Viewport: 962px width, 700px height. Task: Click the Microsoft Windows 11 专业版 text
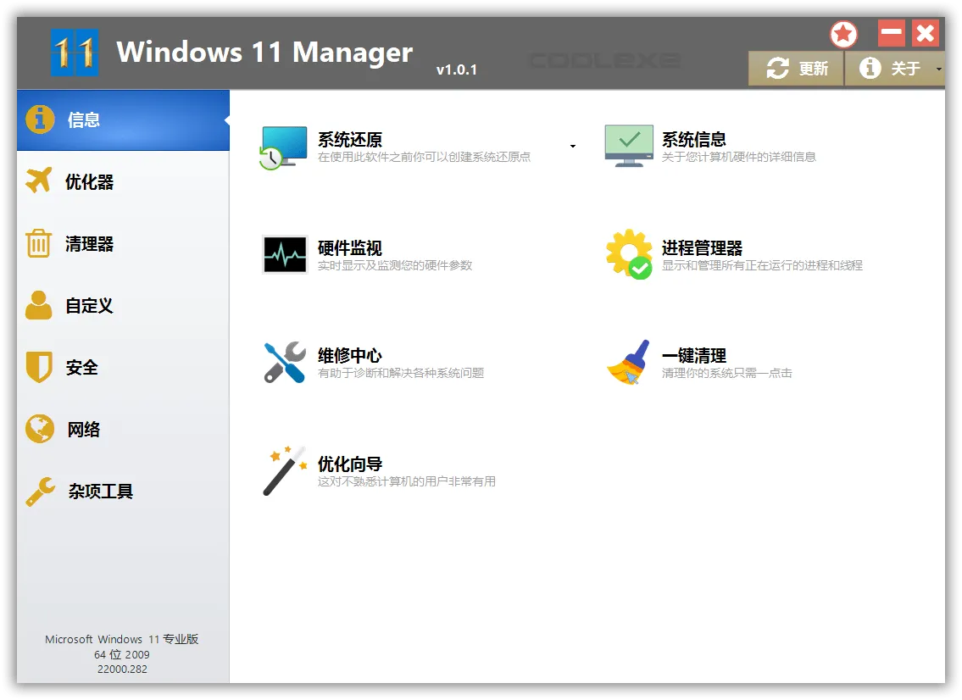coord(121,639)
